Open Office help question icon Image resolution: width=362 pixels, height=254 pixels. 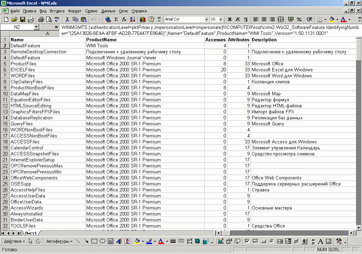click(151, 19)
